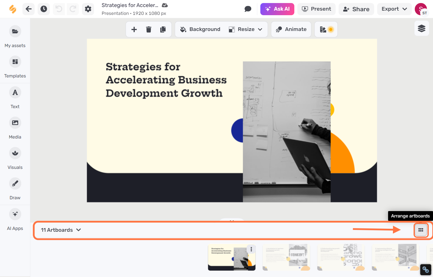Click the cloud saved status icon
The image size is (433, 277).
165,5
